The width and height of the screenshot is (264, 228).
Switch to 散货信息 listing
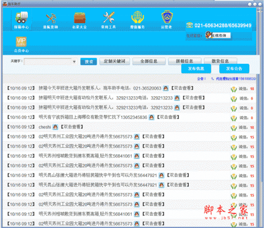[220, 61]
